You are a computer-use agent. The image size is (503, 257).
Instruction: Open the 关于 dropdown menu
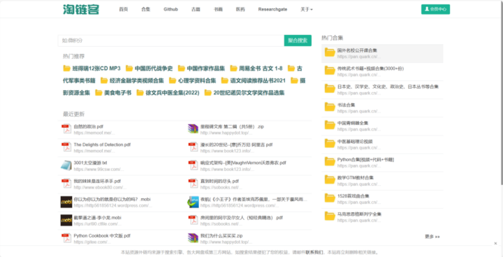307,9
